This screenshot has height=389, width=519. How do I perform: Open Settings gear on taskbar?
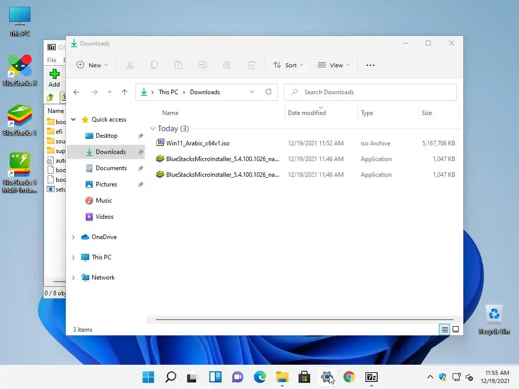coord(327,377)
